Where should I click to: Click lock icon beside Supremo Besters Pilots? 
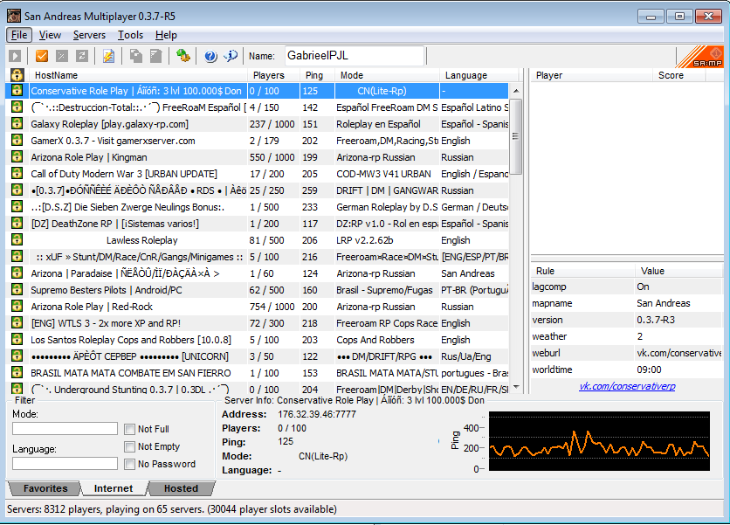(17, 290)
